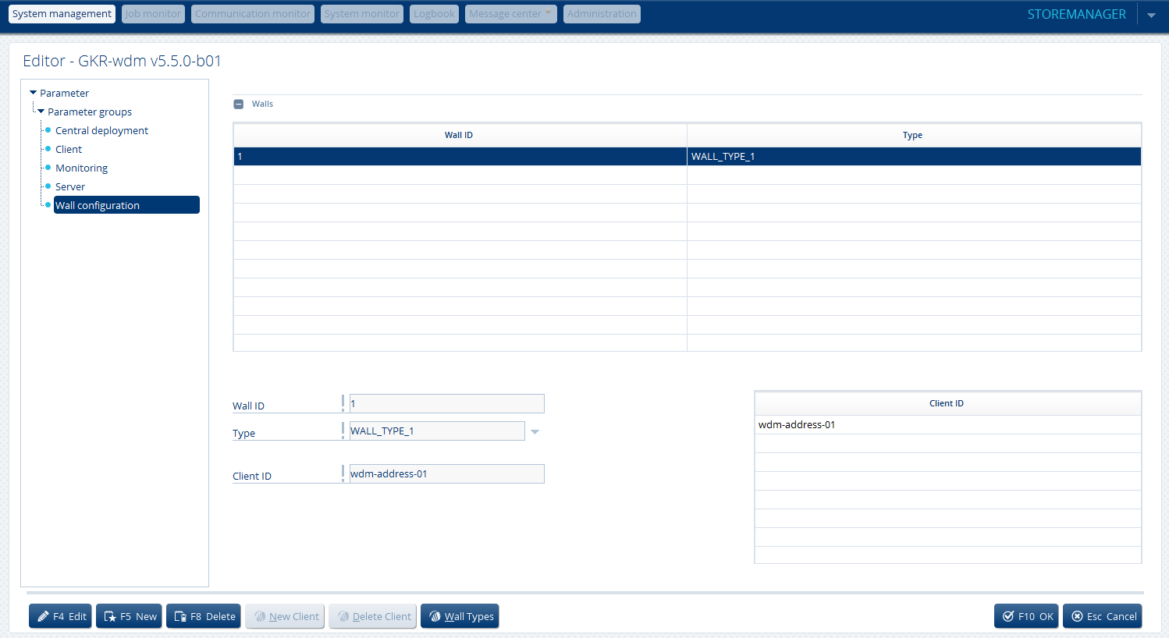Click the pencil icon on F4 Edit
This screenshot has width=1169, height=638.
(43, 616)
